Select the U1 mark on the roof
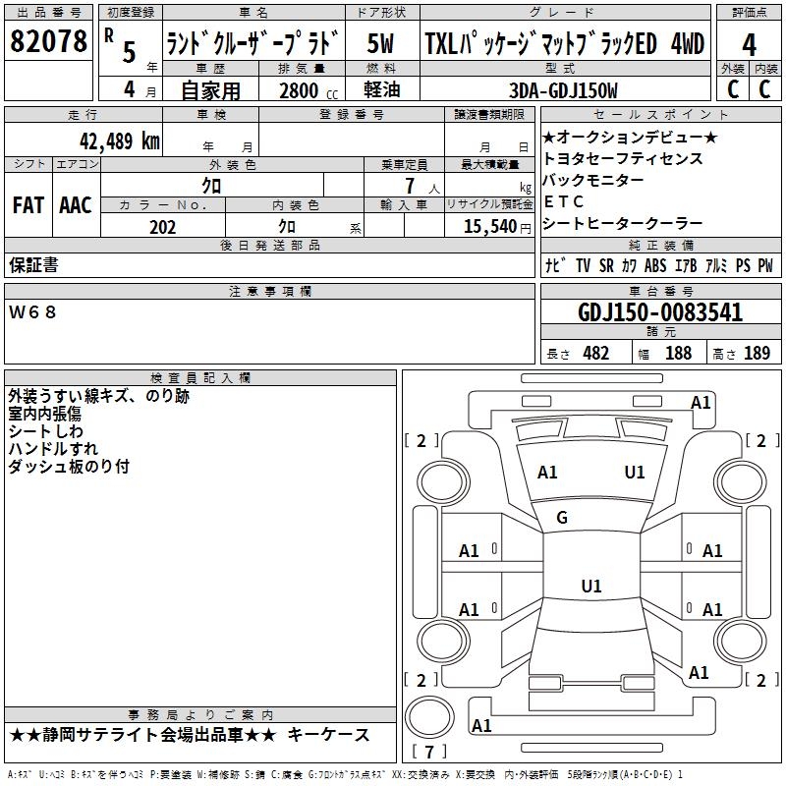This screenshot has height=786, width=786. [x=590, y=587]
